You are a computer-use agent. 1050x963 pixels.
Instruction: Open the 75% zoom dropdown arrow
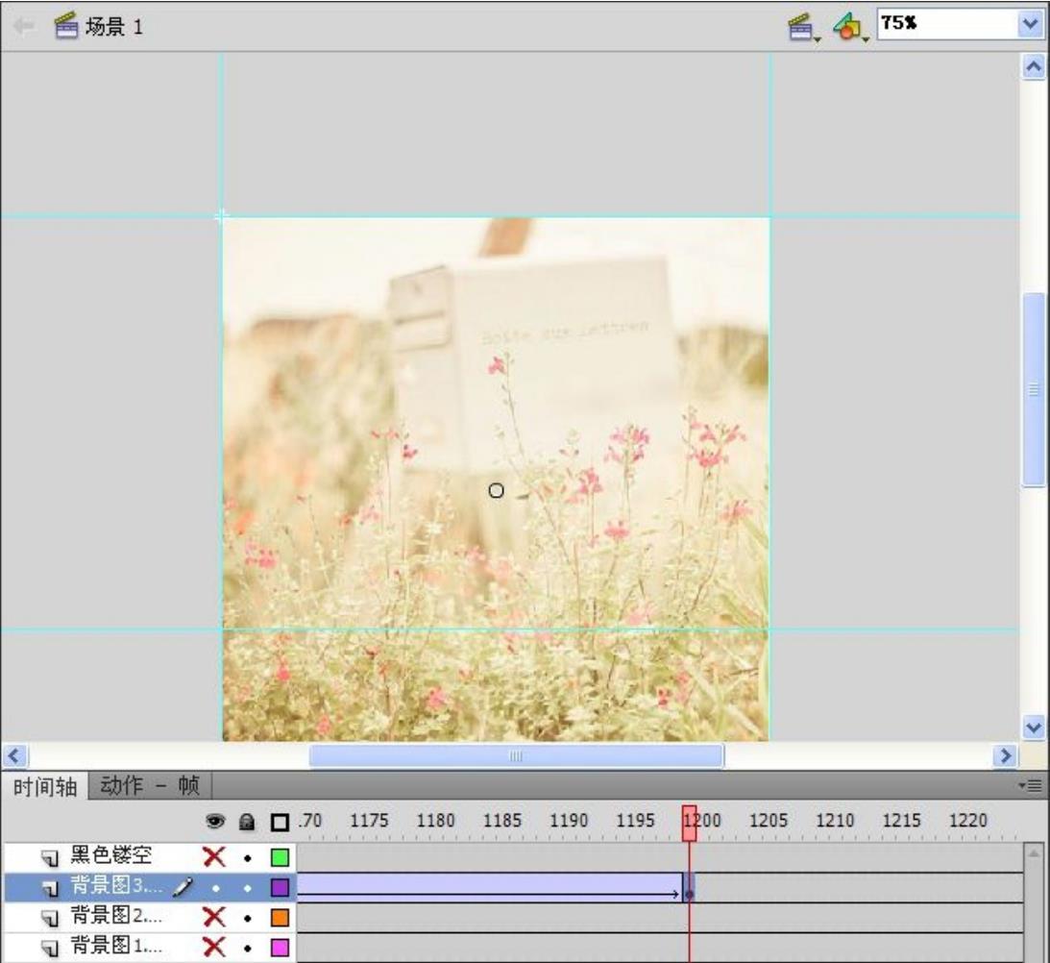pos(1031,26)
